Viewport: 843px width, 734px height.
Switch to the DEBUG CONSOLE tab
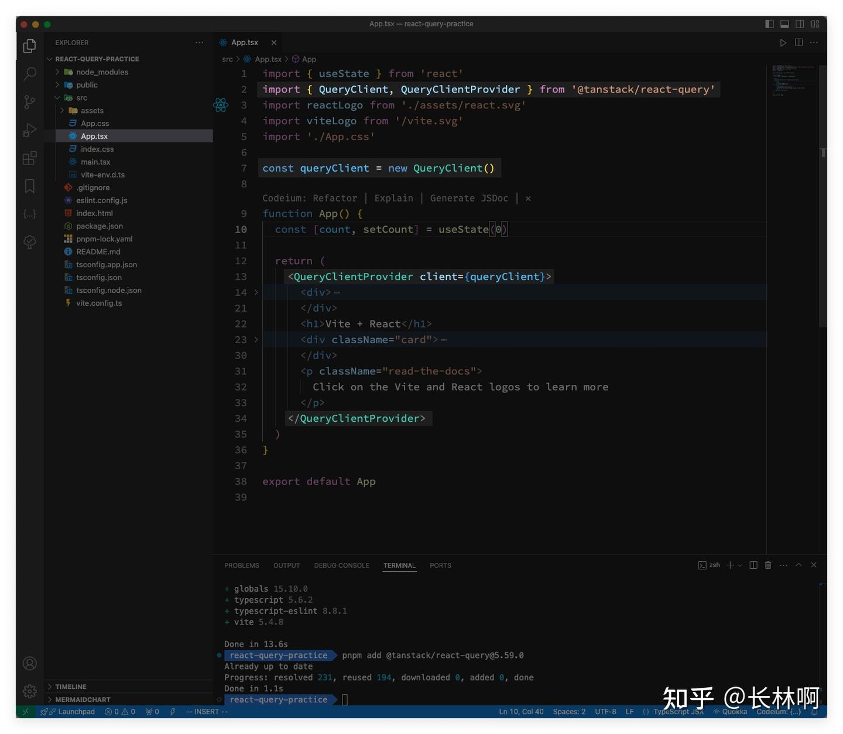pyautogui.click(x=341, y=565)
